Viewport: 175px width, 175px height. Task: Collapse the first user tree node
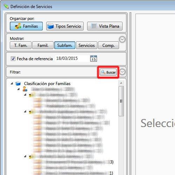19,89
